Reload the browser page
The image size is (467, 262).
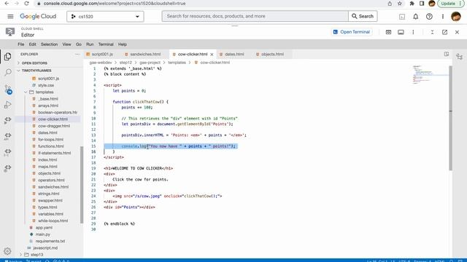click(26, 4)
